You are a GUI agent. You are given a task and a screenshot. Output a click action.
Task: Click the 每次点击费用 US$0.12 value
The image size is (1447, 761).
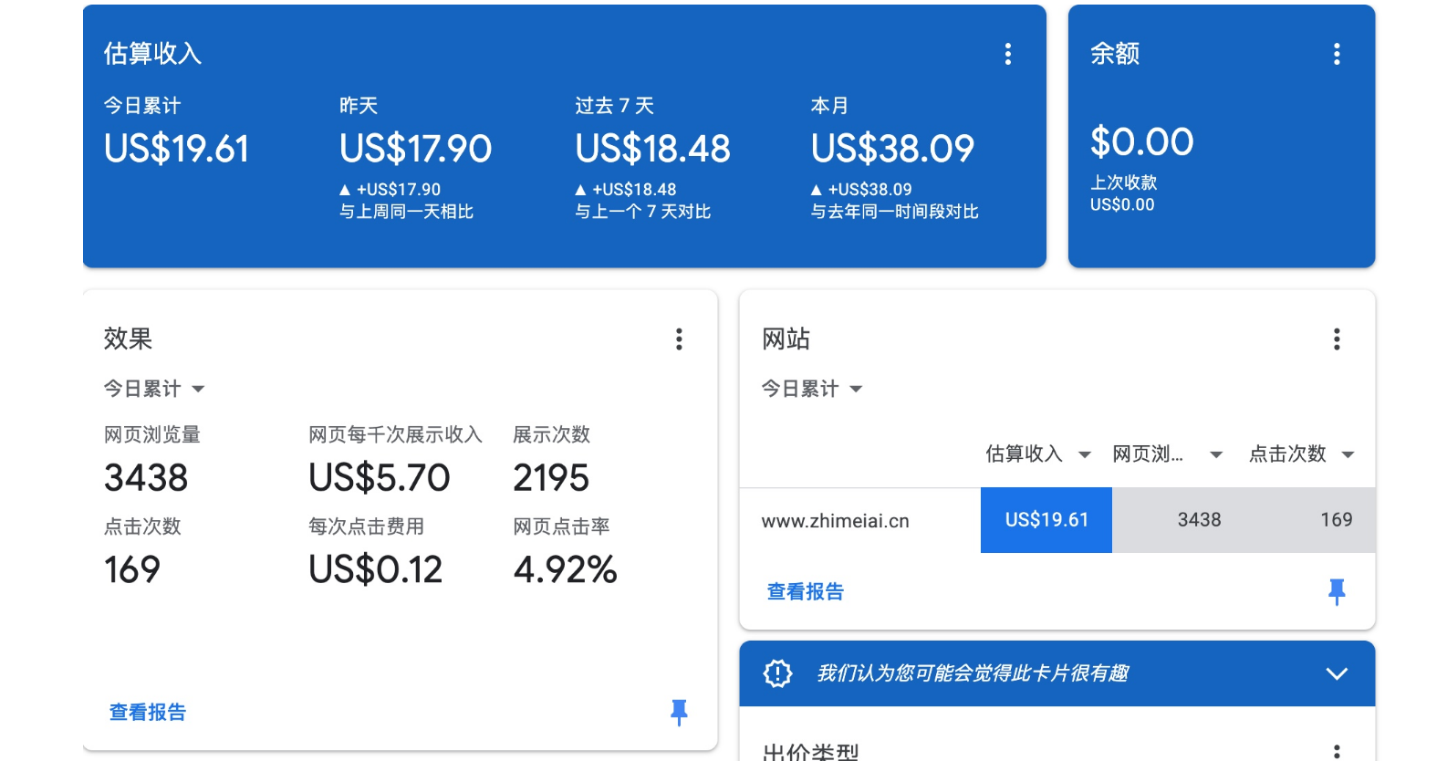[375, 570]
